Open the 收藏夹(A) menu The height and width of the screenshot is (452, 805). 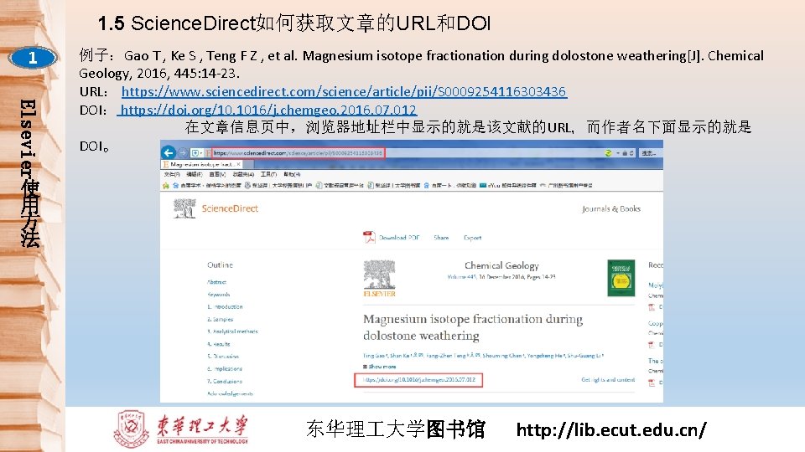(x=243, y=174)
